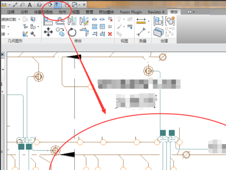Click the Tag by Category quick access icon
Screen dimensions: 226x170
pyautogui.click(x=23, y=5)
